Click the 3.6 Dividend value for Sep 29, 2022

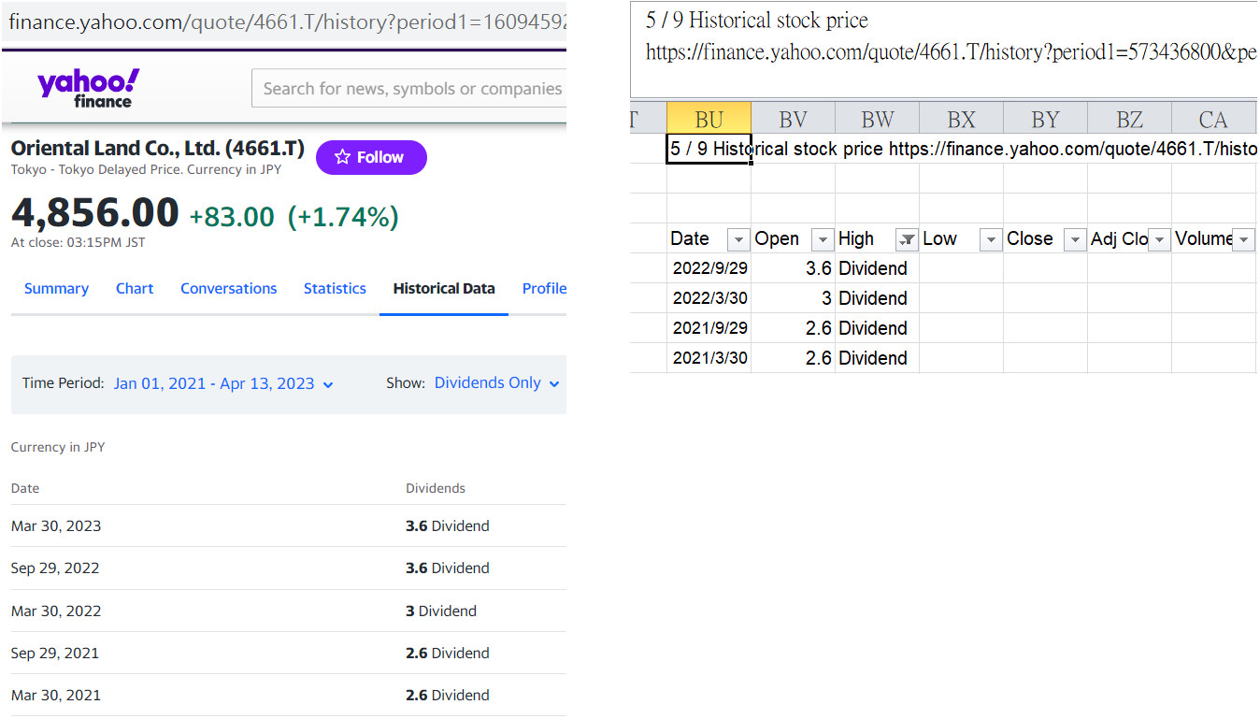[448, 568]
